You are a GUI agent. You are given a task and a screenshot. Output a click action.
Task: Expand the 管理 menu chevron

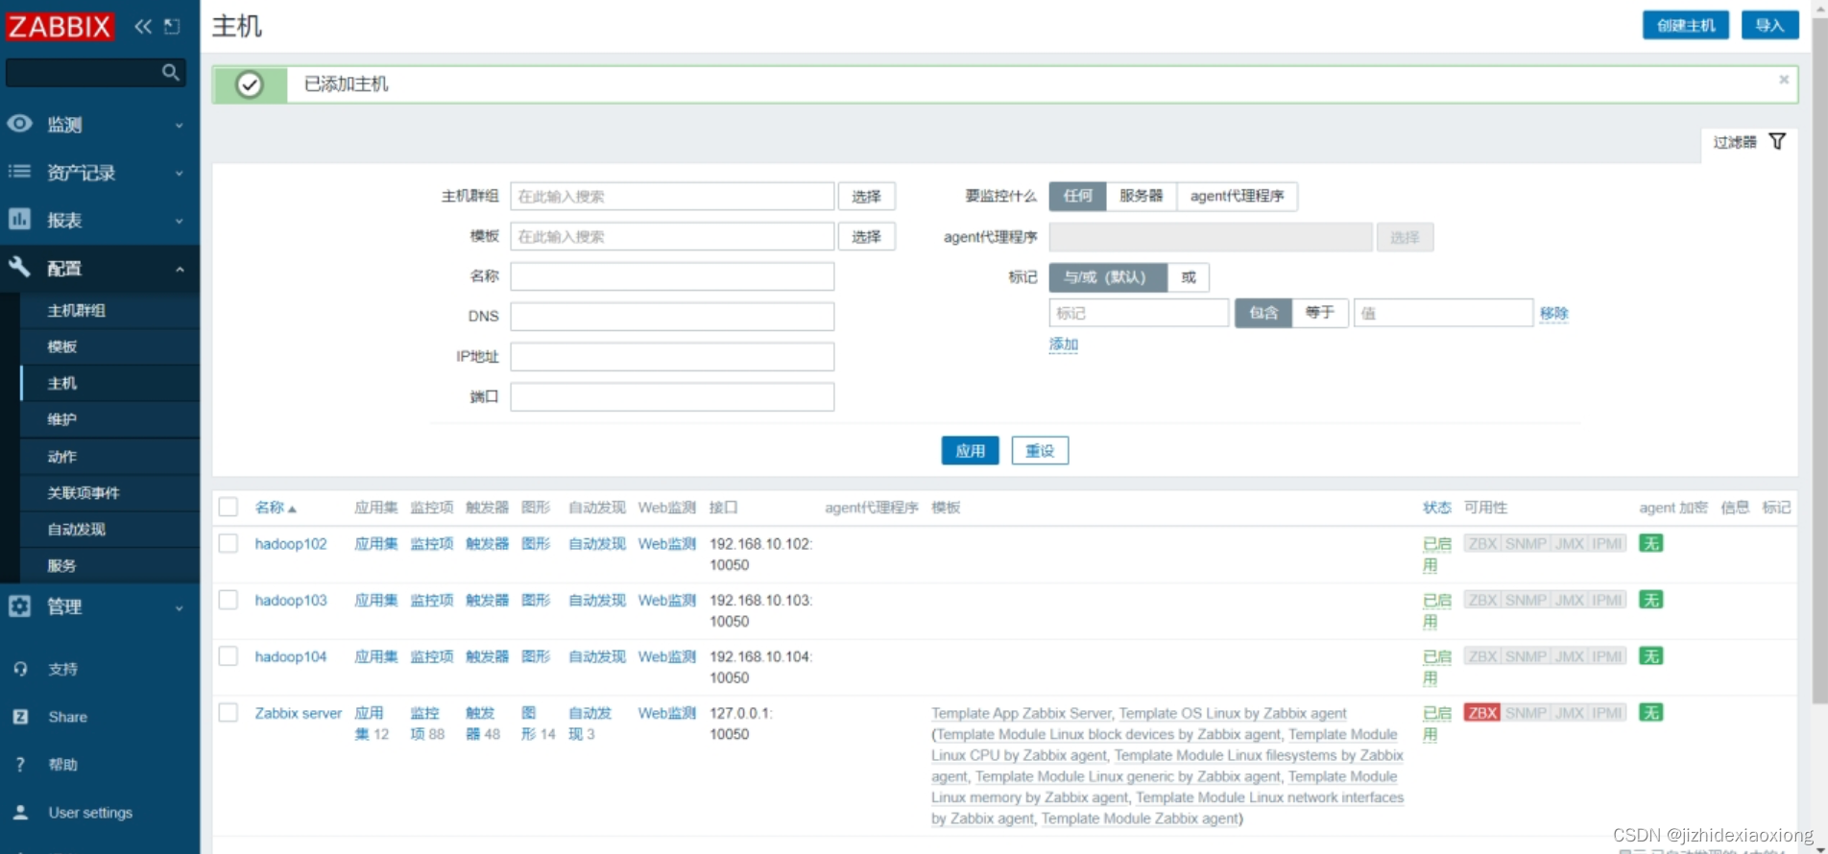click(x=180, y=607)
